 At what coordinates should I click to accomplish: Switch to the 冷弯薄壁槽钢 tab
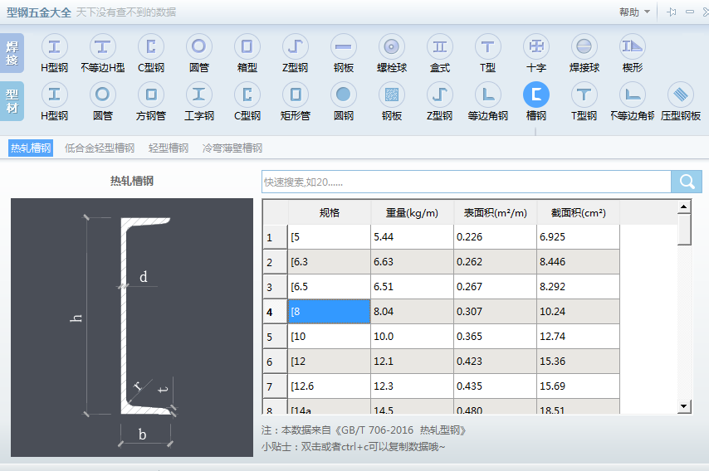point(232,148)
